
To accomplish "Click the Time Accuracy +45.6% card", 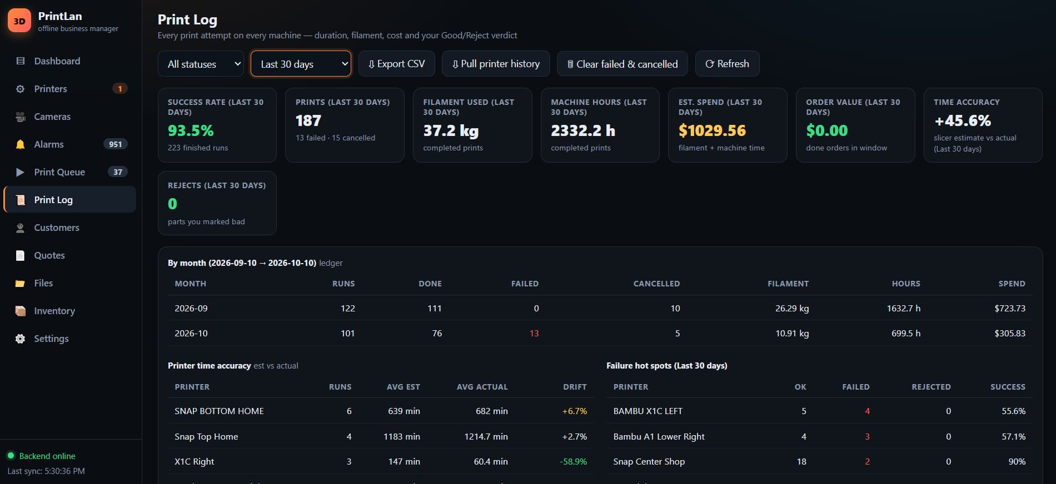I will pyautogui.click(x=983, y=125).
